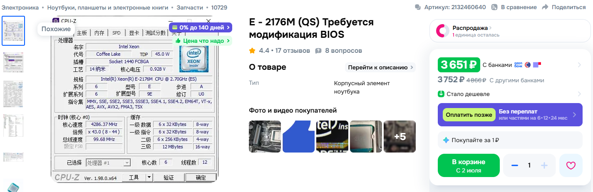
Task: Expand the Без переплат installment chevron
Action: click(574, 115)
